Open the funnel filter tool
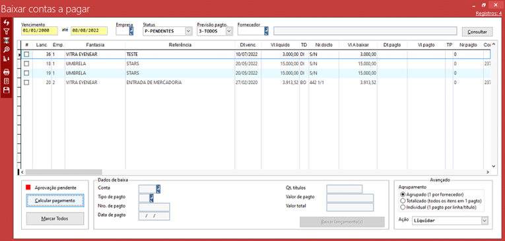505x241 pixels. point(6,31)
